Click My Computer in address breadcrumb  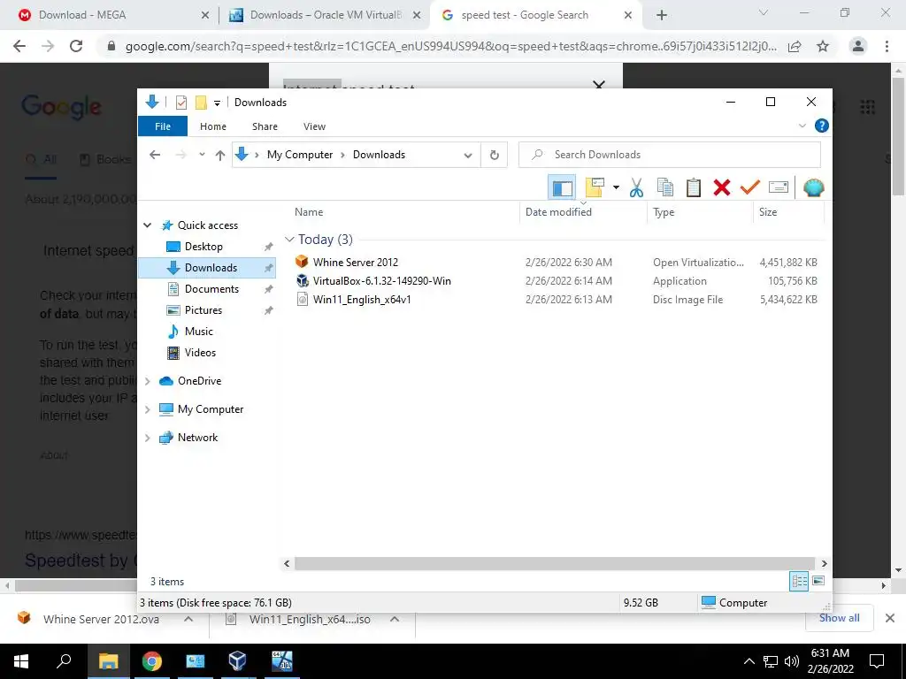point(300,155)
